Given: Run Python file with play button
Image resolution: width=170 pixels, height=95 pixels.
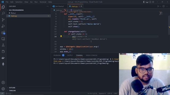Looking at the screenshot, I should point(158,6).
